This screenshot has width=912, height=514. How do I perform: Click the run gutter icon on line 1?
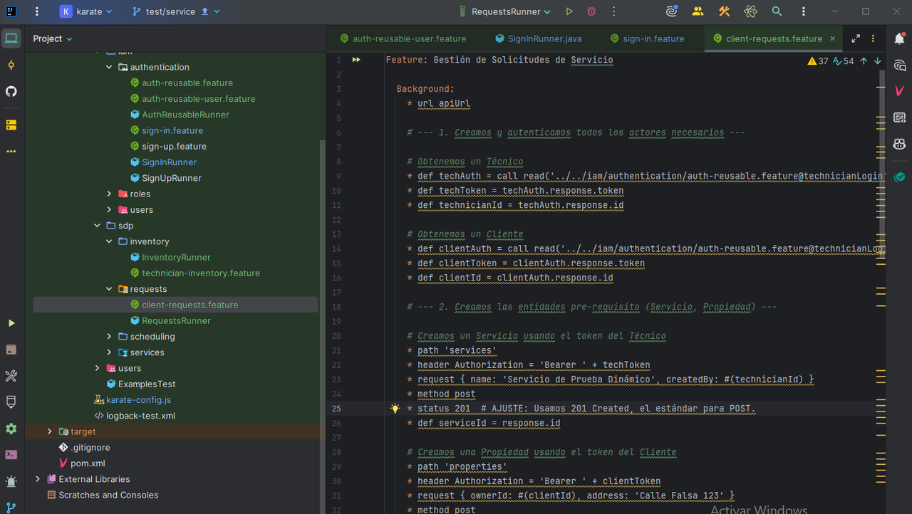[x=356, y=61]
